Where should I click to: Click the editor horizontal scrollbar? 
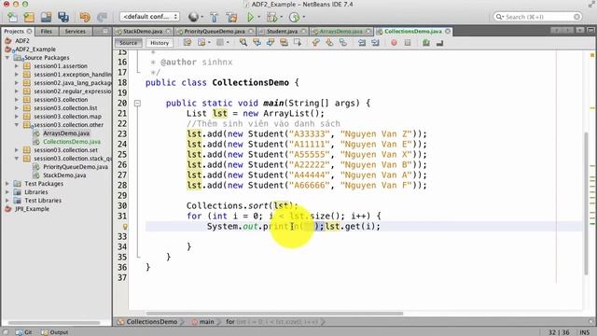tap(274, 314)
